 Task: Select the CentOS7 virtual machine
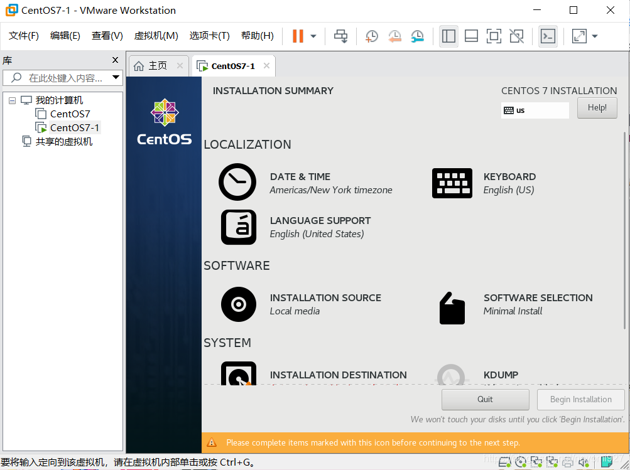pyautogui.click(x=70, y=114)
